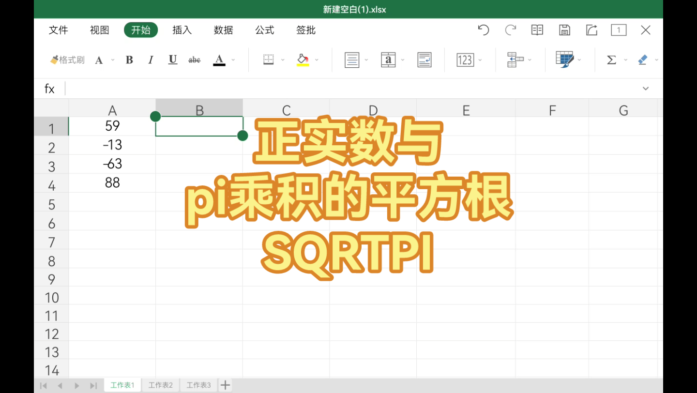Expand font size dropdown arrow

pos(113,60)
